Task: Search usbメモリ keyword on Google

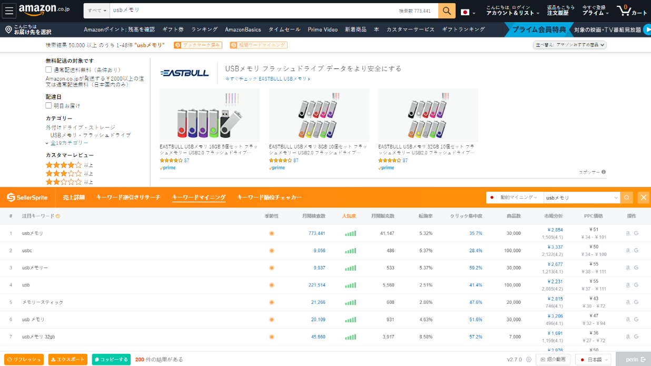Action: point(636,233)
